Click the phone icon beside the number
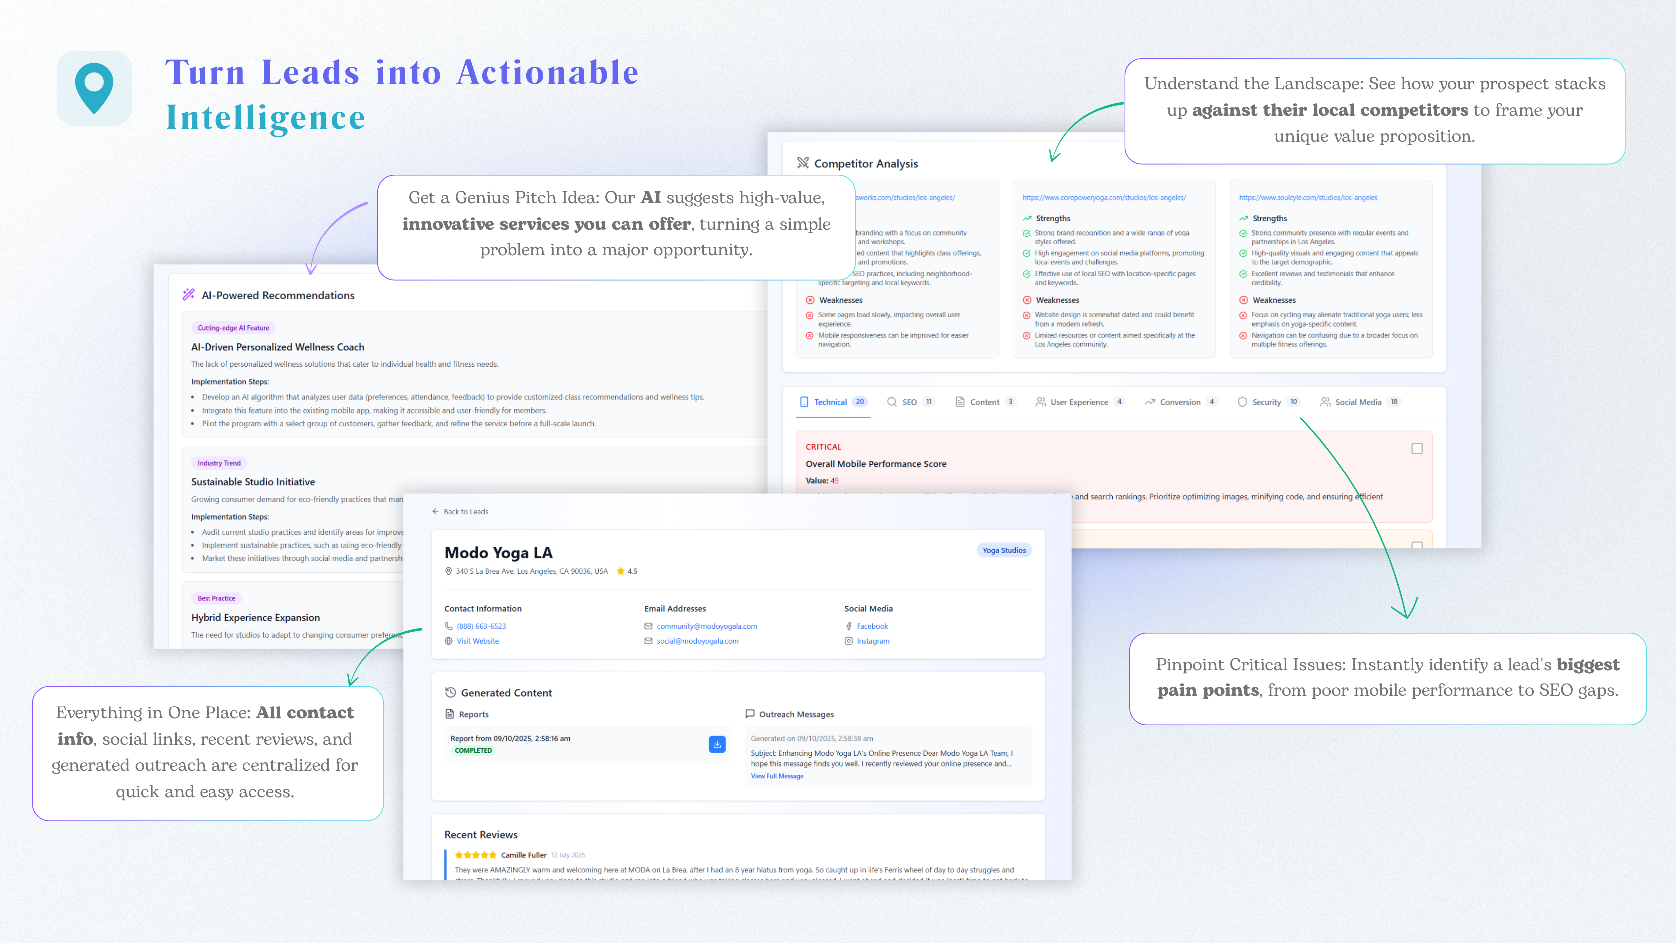This screenshot has height=943, width=1676. [448, 626]
